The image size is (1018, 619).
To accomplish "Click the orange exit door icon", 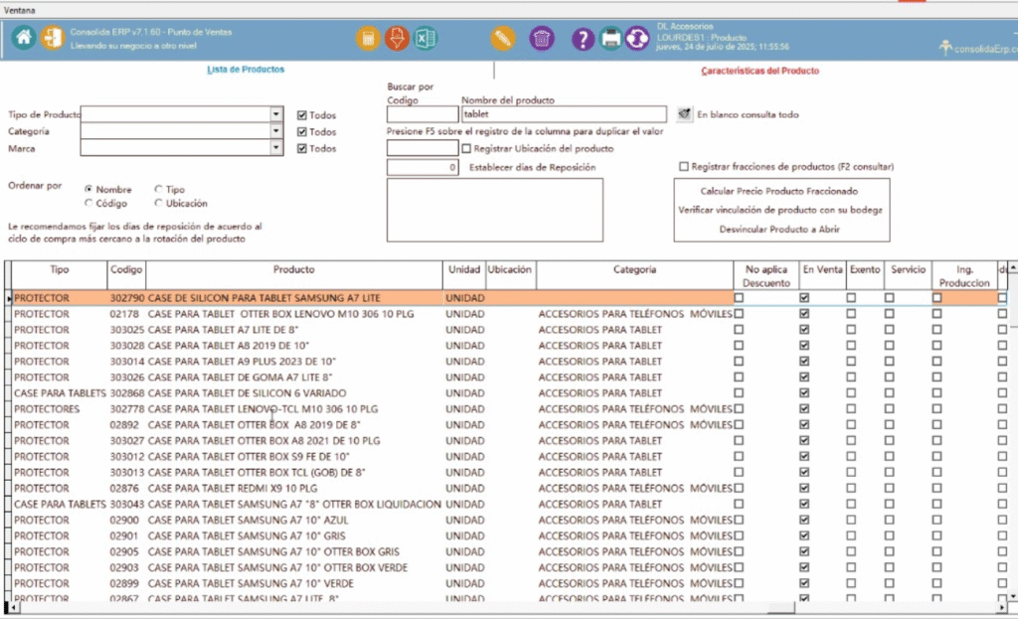I will (x=52, y=39).
